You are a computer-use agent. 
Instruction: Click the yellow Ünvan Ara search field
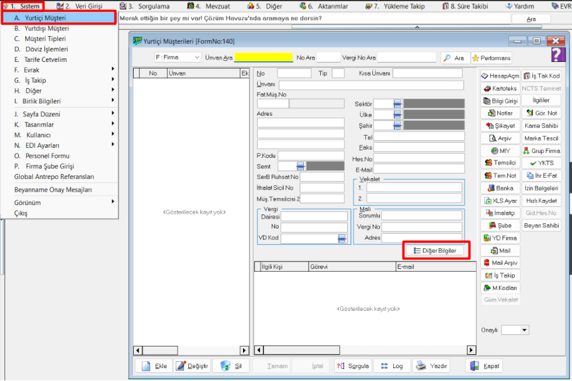(x=264, y=57)
